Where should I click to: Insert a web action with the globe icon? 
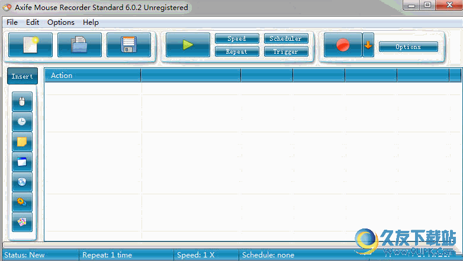coord(22,182)
